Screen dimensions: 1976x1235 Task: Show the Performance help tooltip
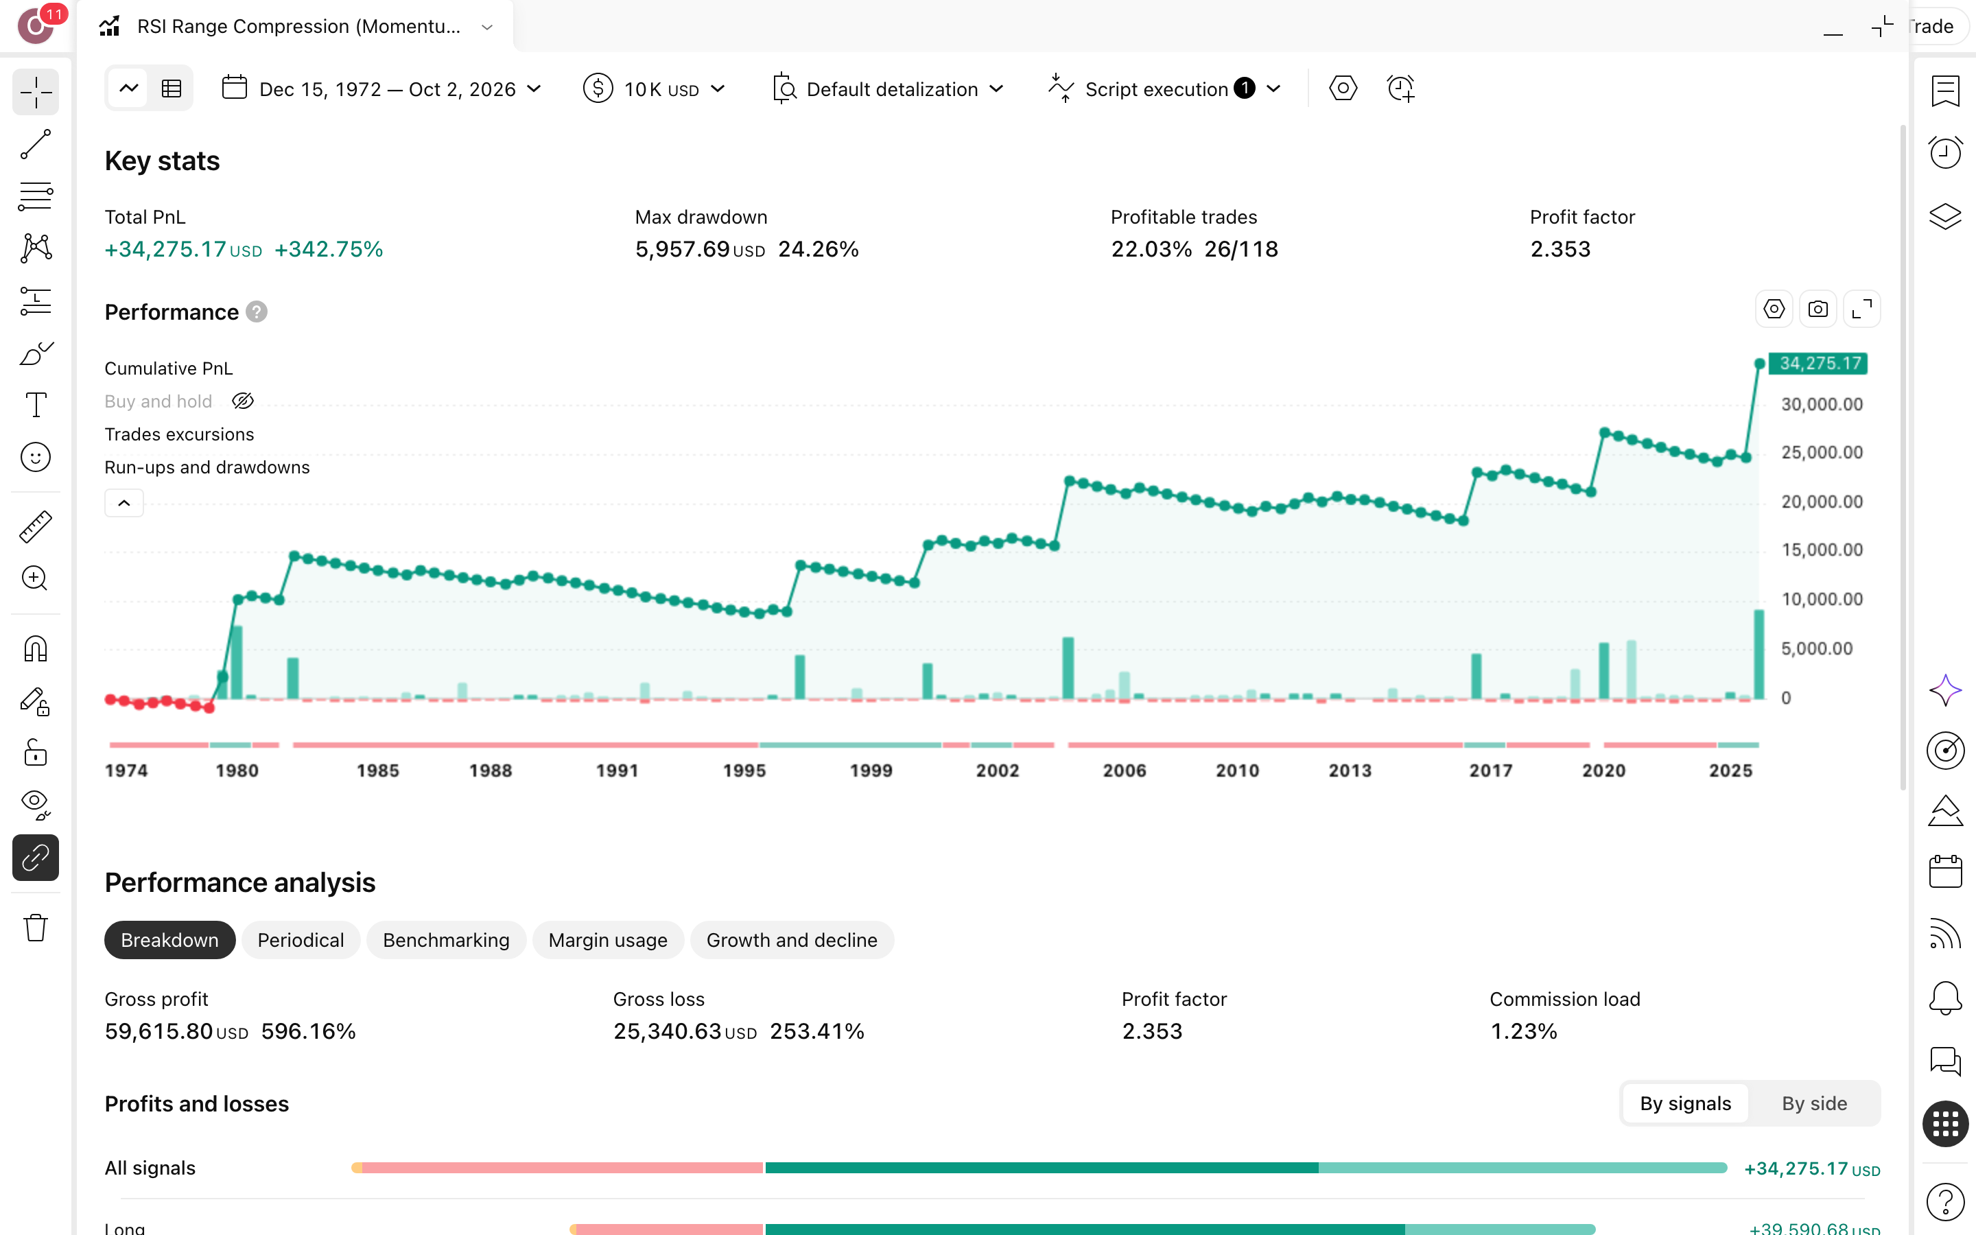coord(257,312)
